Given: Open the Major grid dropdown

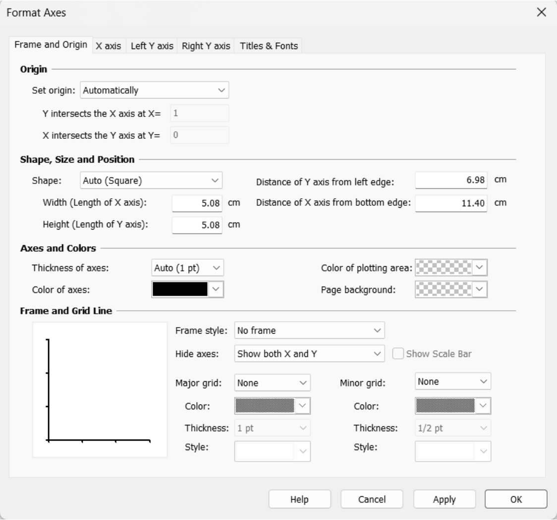Looking at the screenshot, I should tap(273, 383).
